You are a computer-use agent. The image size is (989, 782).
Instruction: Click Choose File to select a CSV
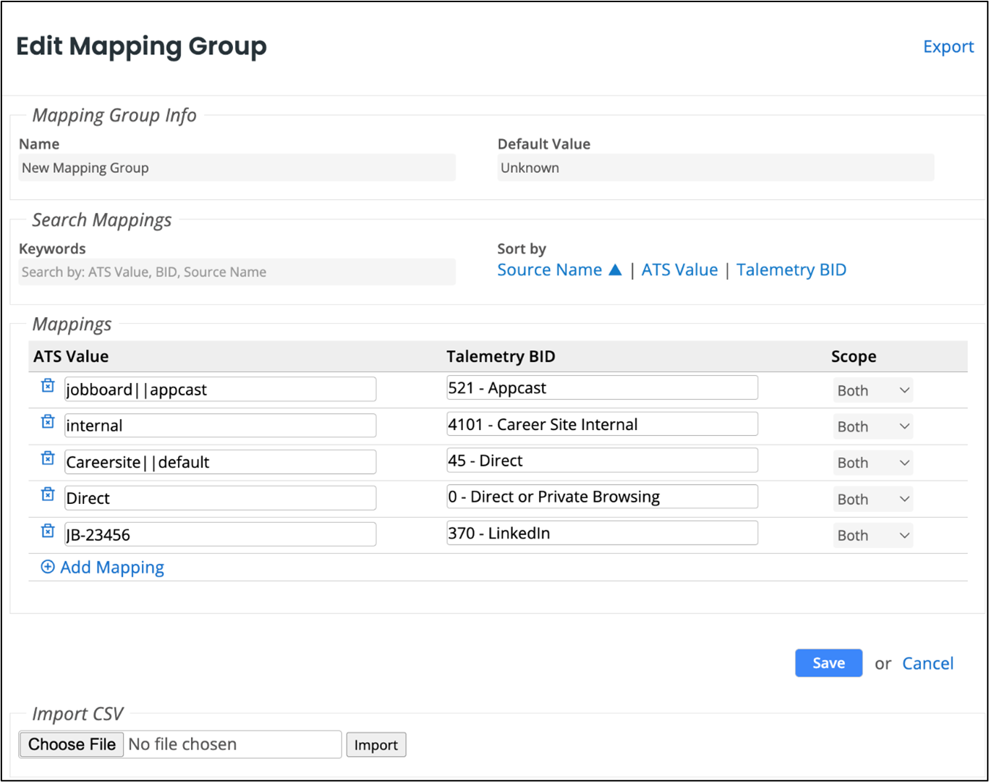(71, 744)
